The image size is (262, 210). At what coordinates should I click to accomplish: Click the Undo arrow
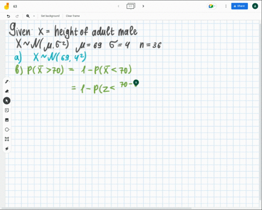click(8, 16)
